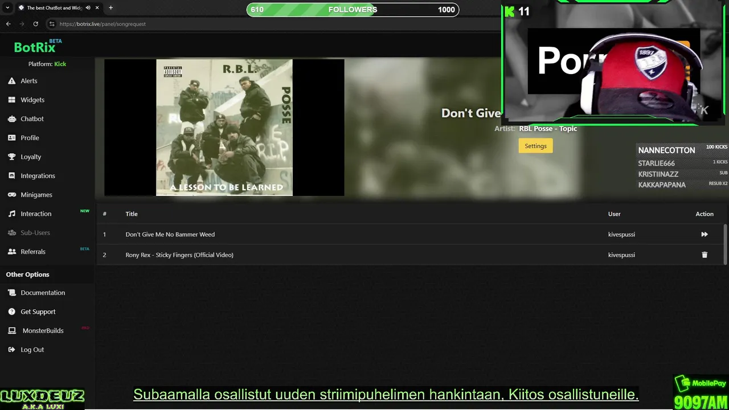Click kivespussi user in row 1
Viewport: 729px width, 410px height.
[621, 234]
